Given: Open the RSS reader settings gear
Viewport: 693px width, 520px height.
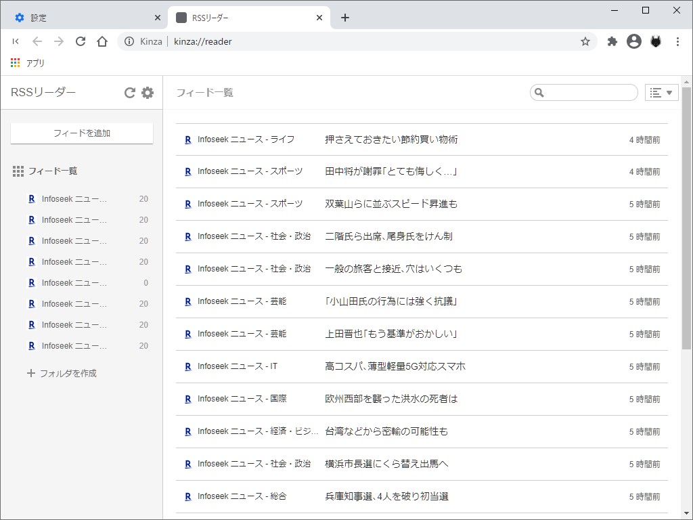Looking at the screenshot, I should 147,93.
